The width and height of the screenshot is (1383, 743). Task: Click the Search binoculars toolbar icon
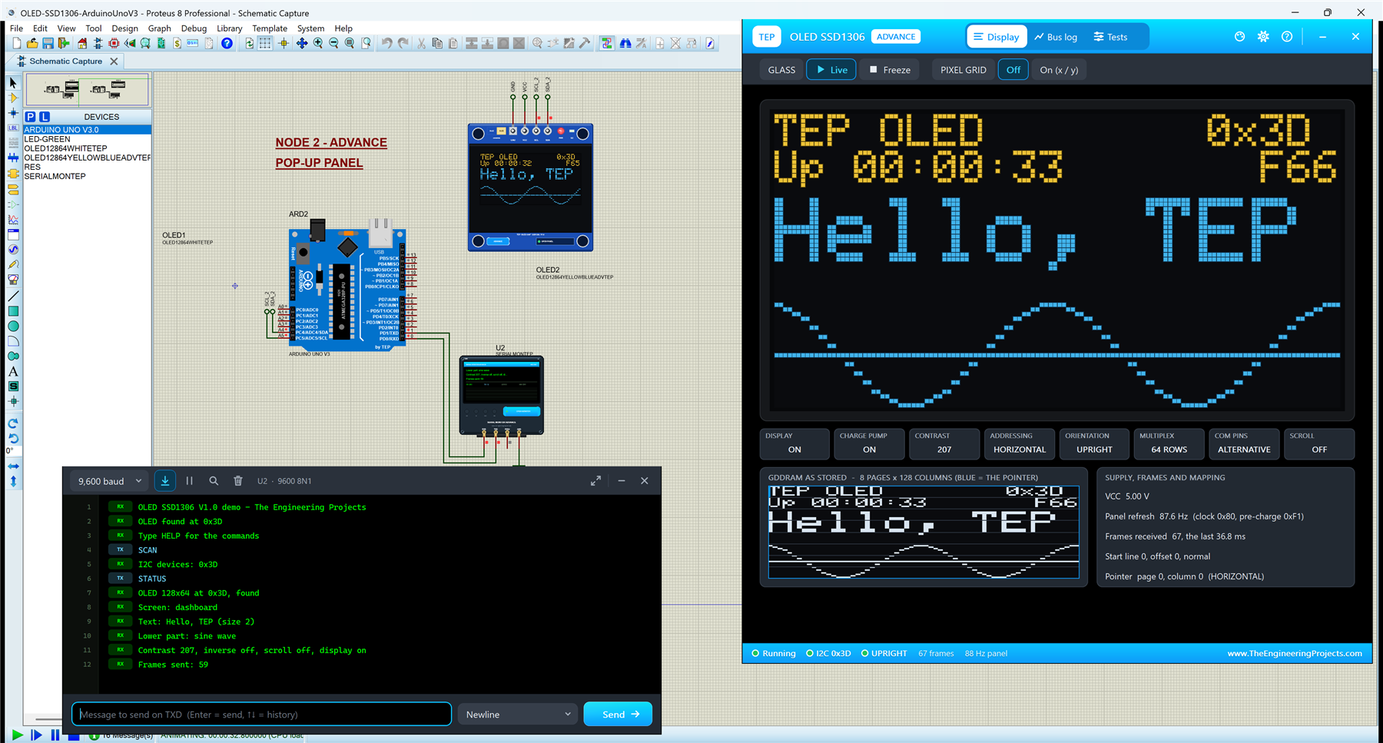(625, 44)
